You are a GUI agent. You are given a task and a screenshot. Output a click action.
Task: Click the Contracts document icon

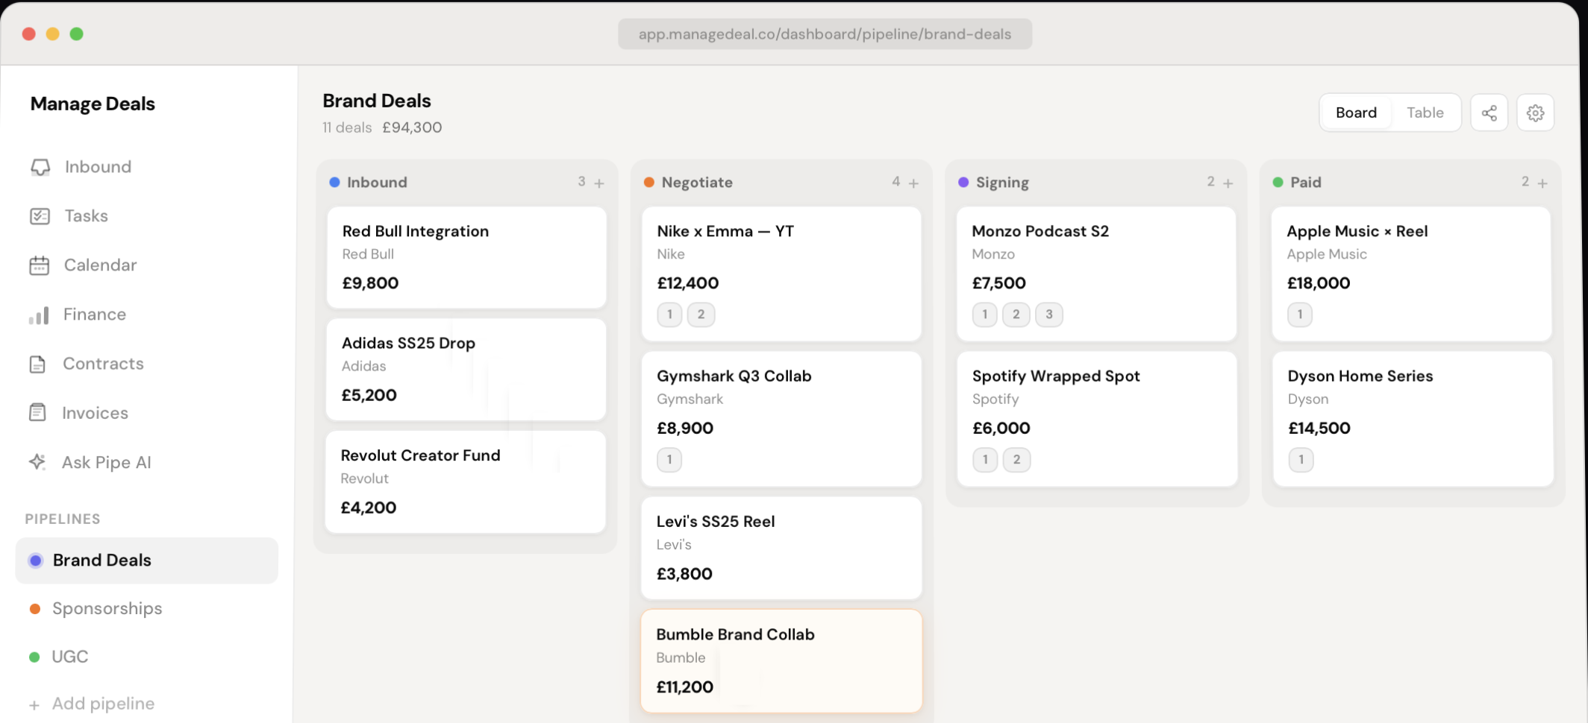pos(37,364)
